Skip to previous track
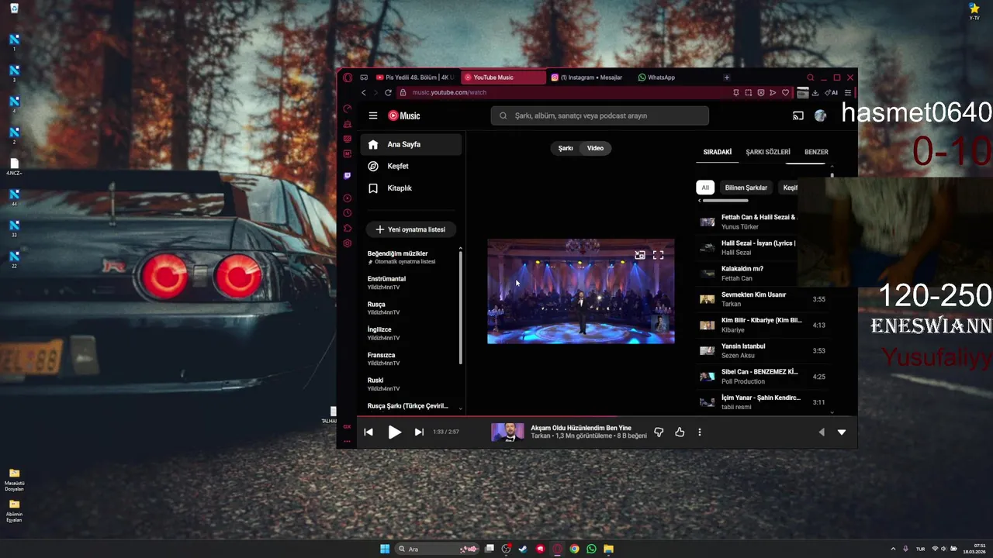993x558 pixels. (368, 432)
